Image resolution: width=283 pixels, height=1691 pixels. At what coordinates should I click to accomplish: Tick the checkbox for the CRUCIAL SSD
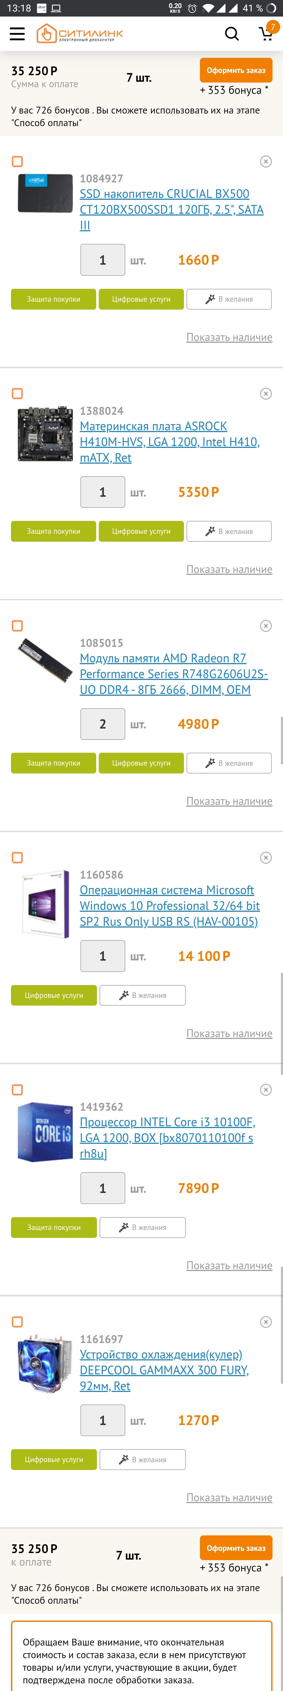click(x=18, y=161)
